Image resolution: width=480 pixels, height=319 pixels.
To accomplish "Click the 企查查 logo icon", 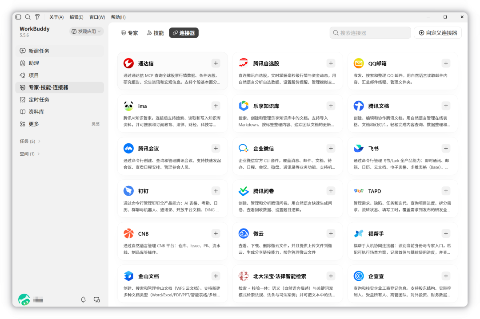I will [359, 276].
